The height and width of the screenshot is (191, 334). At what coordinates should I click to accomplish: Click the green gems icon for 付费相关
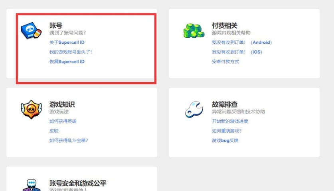point(194,30)
